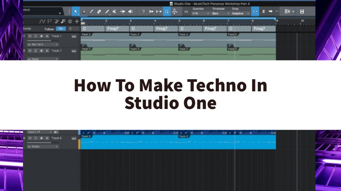Select first C chord at bar 1
The height and width of the screenshot is (191, 341).
click(x=93, y=29)
